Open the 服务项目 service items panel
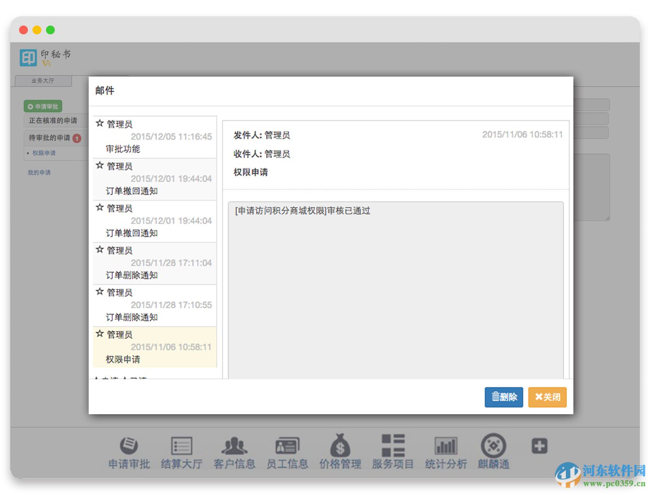The image size is (650, 495). click(393, 450)
